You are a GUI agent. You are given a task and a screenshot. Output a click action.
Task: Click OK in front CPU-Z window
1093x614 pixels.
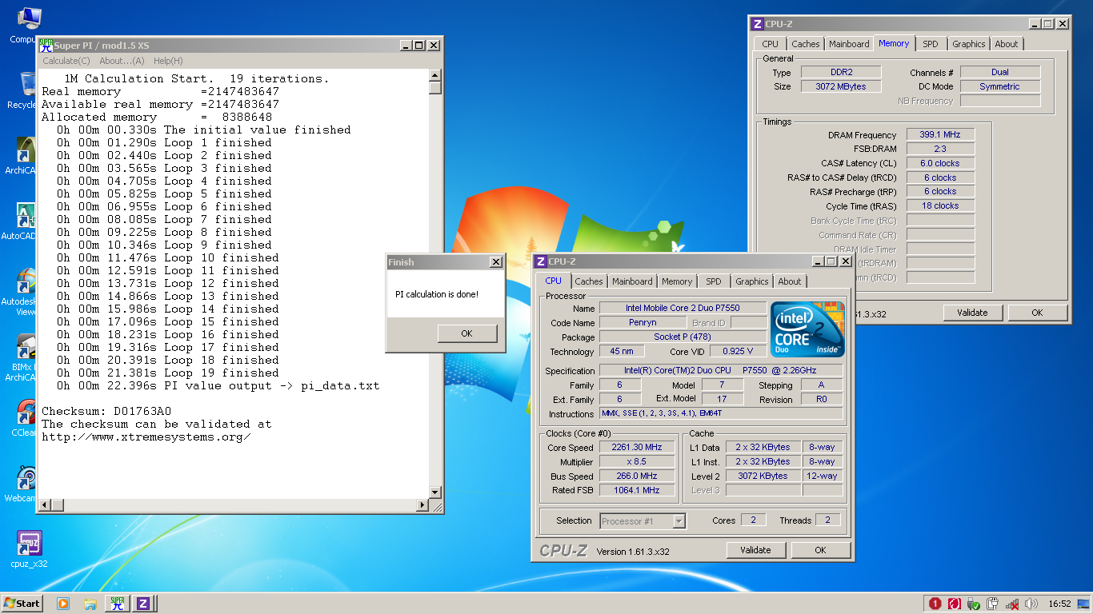click(x=820, y=550)
